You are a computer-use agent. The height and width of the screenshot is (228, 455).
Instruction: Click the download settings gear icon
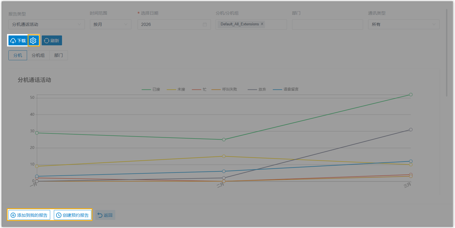pyautogui.click(x=33, y=41)
